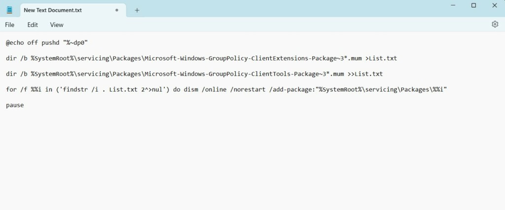Viewport: 505px width, 210px height.
Task: Open Notepad settings gear icon
Action: pyautogui.click(x=495, y=24)
